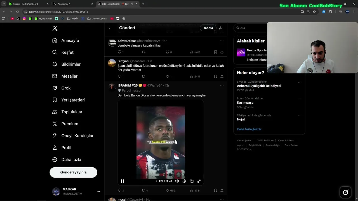Mute the video with the volume icon
This screenshot has width=358, height=201.
(x=177, y=181)
